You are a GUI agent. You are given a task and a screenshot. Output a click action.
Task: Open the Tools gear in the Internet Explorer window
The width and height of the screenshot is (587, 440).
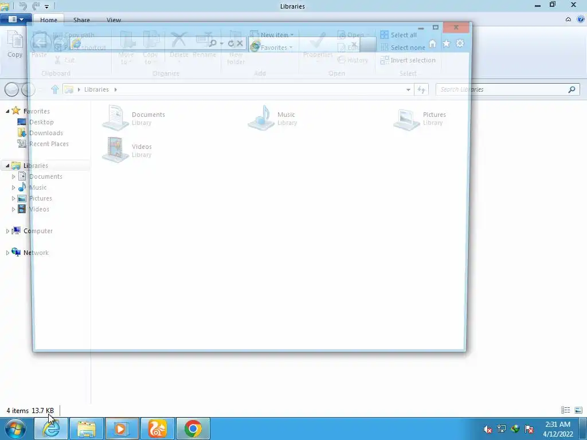(x=460, y=44)
